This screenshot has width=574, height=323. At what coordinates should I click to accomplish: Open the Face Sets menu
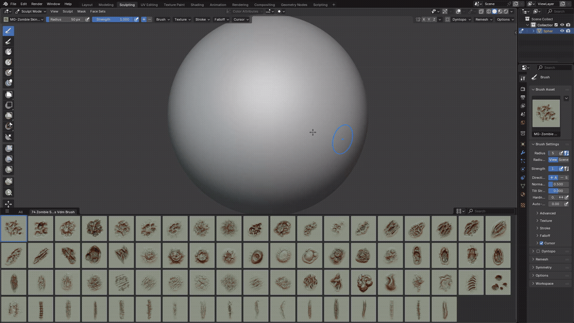[x=98, y=11]
